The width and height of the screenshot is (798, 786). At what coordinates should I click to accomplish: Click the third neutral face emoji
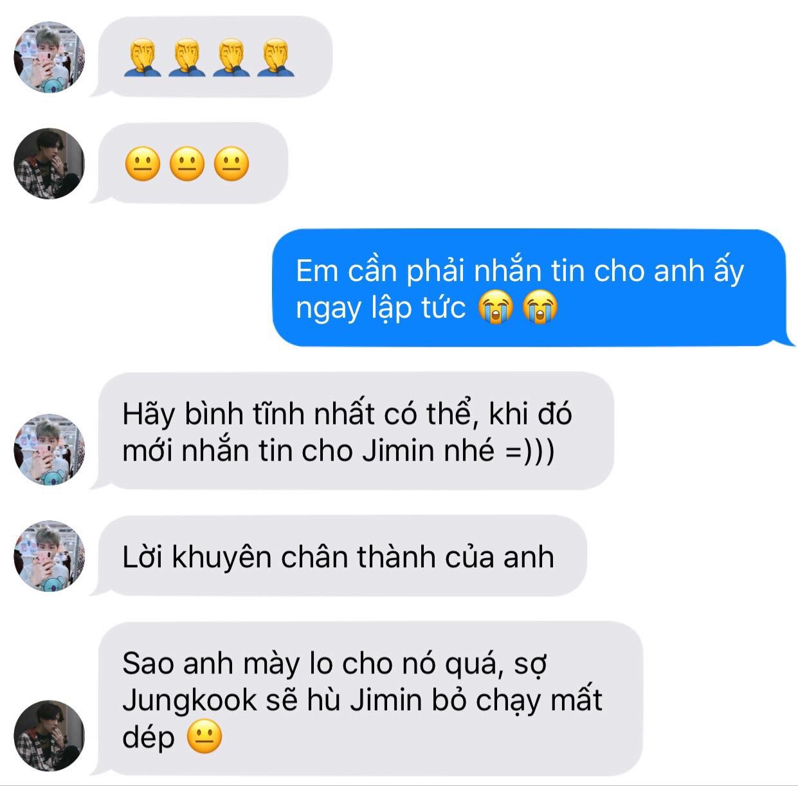point(231,163)
